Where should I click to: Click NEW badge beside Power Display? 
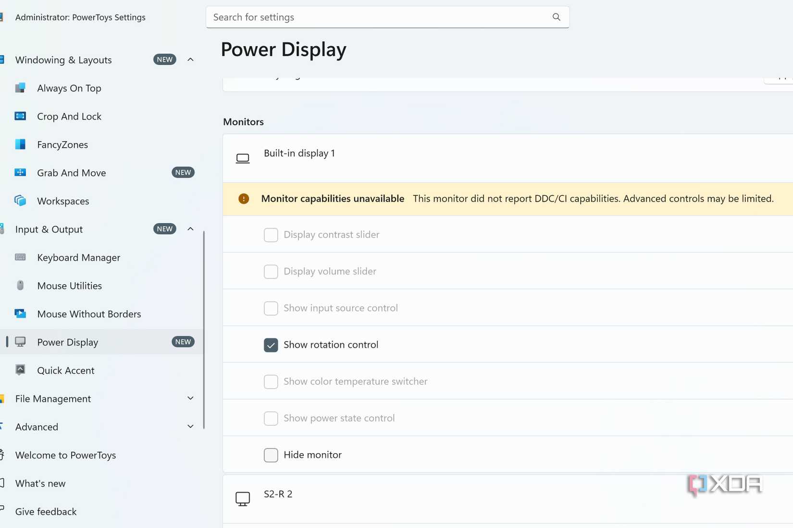[183, 342]
